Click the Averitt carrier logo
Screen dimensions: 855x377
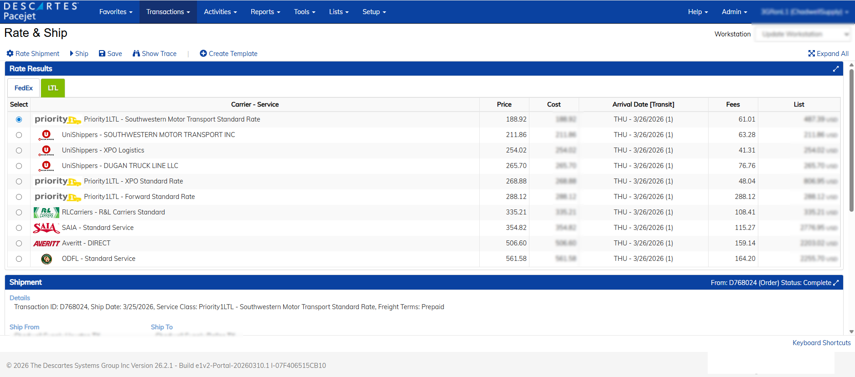coord(47,244)
